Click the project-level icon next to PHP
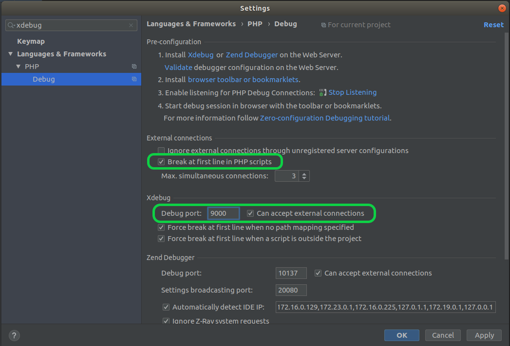510x346 pixels. tap(134, 67)
